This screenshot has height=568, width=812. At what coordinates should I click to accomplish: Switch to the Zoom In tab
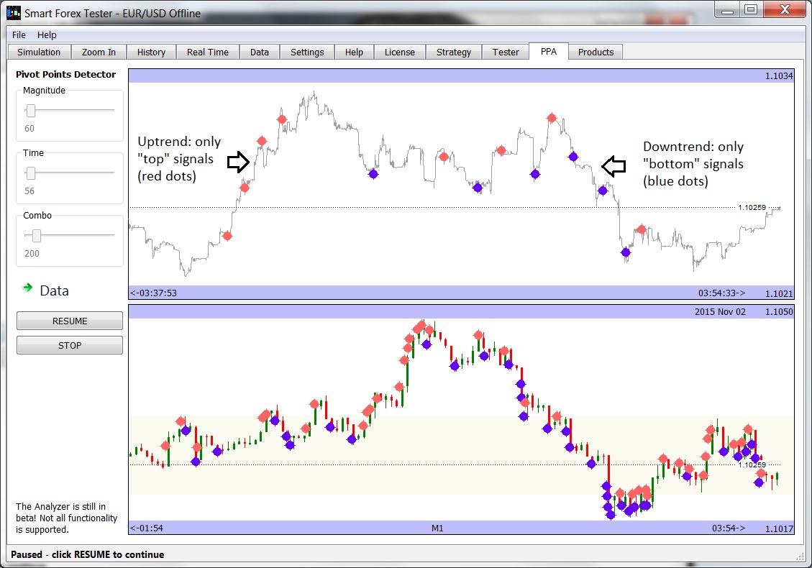(99, 52)
